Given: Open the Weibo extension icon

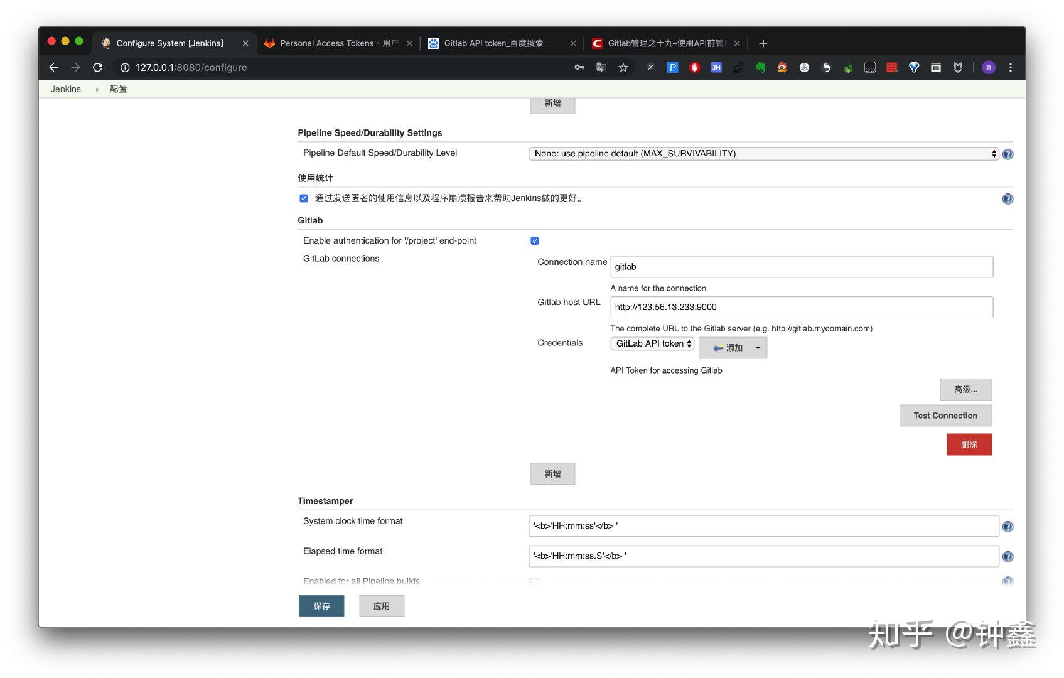Looking at the screenshot, I should (x=782, y=67).
